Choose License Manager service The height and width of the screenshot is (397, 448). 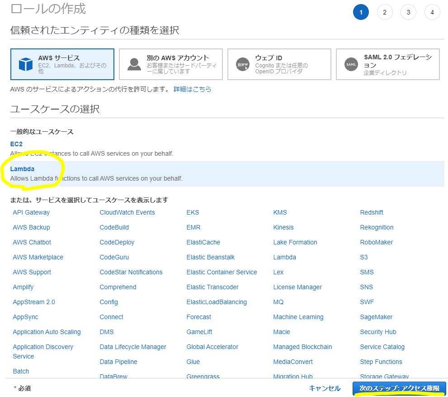(297, 287)
